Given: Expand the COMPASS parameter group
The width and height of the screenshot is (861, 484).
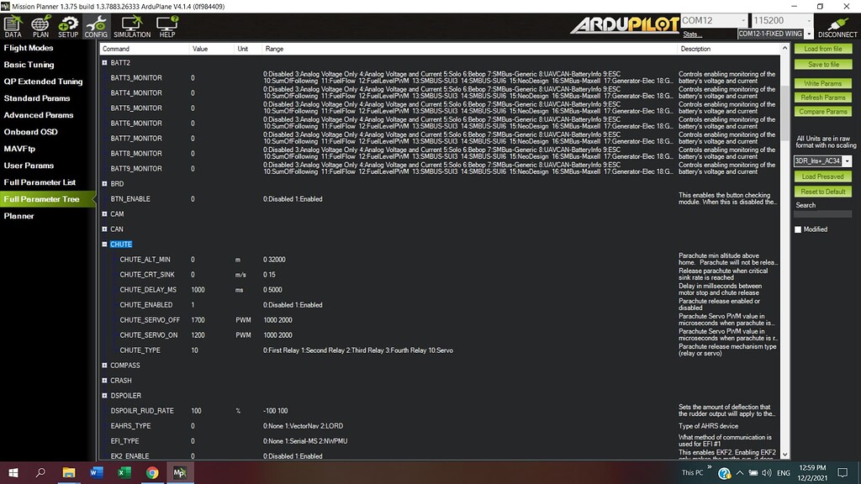Looking at the screenshot, I should (105, 366).
